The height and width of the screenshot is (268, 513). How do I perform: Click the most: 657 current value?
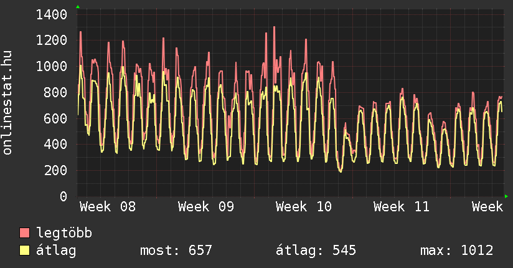tap(176, 251)
